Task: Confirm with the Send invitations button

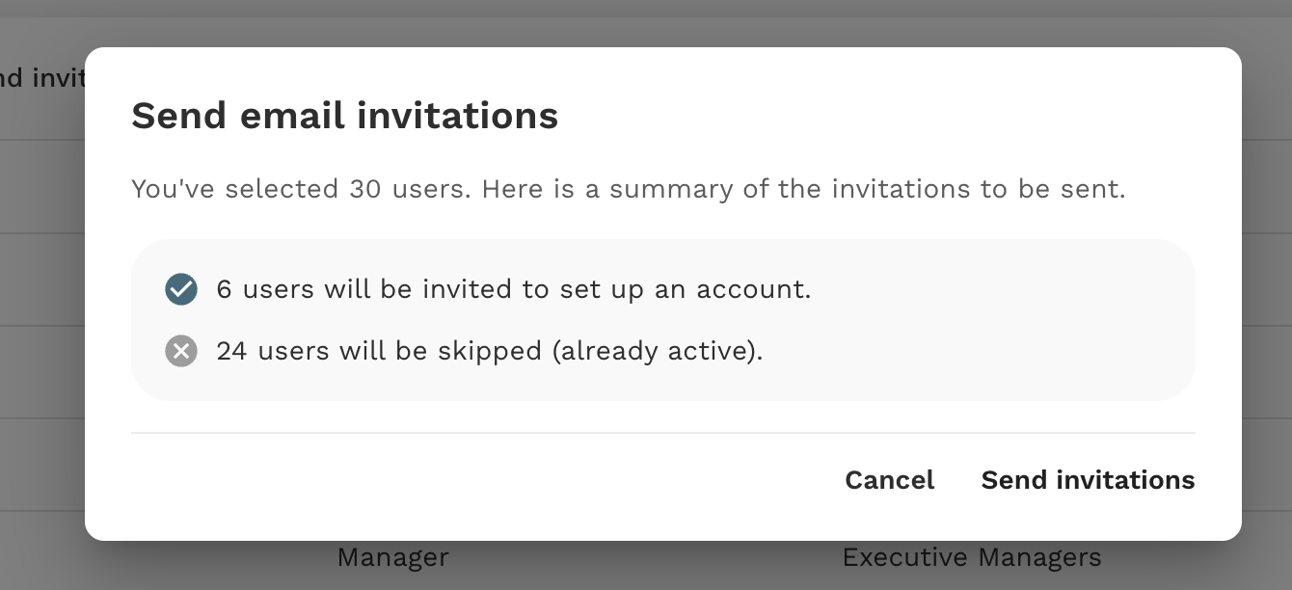Action: click(x=1088, y=480)
